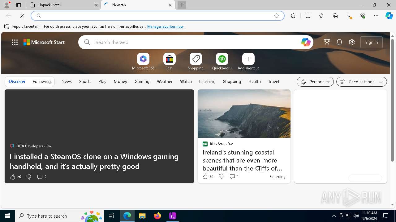Click the Irish Star Following label

coord(277,177)
